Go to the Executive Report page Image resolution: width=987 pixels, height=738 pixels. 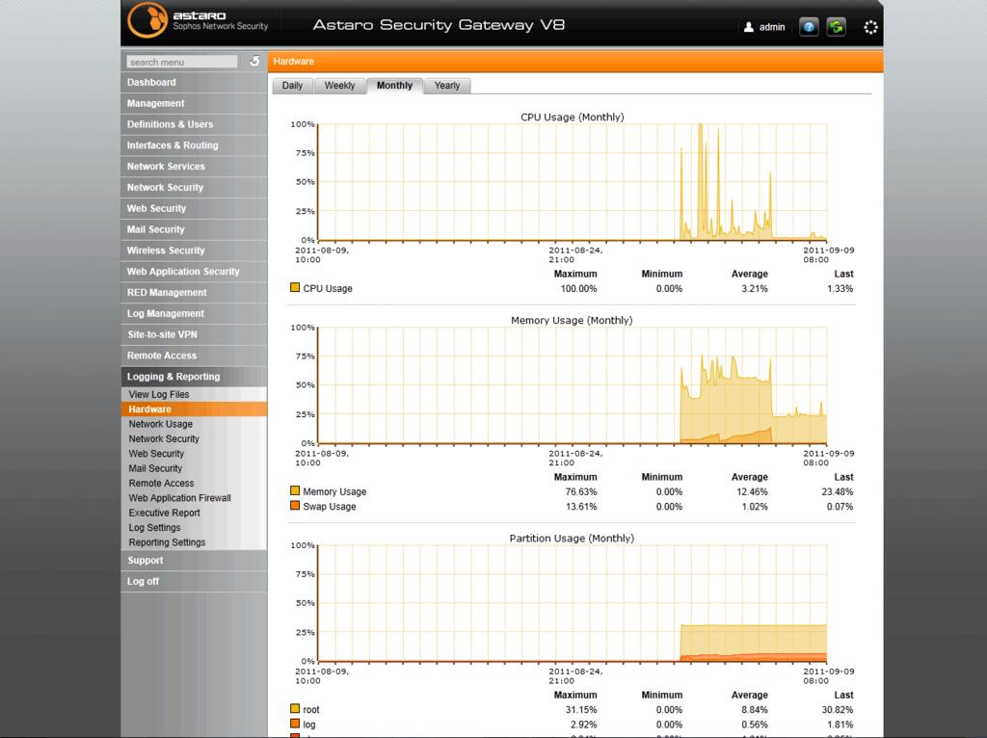click(x=164, y=513)
